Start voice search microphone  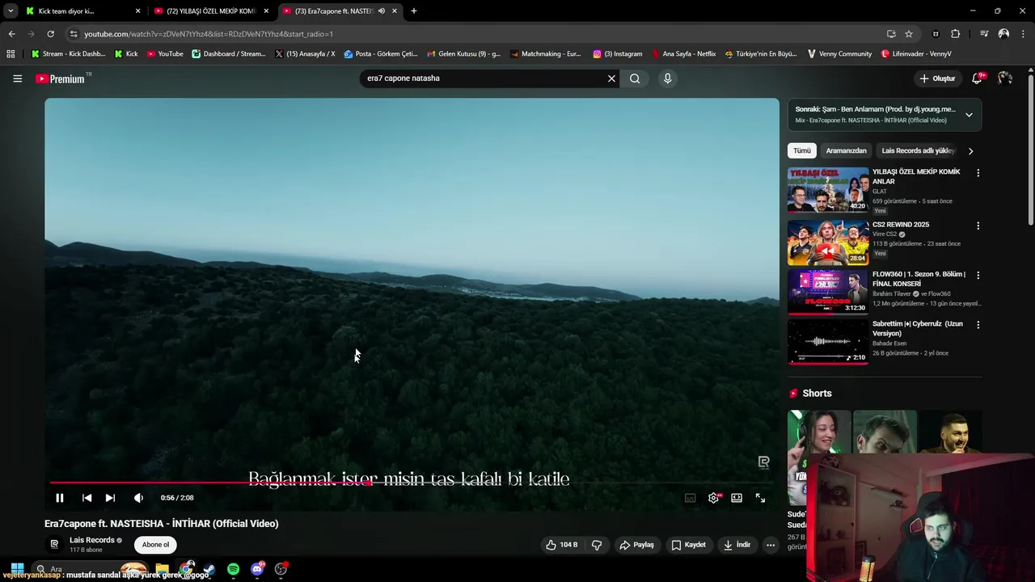pos(667,78)
